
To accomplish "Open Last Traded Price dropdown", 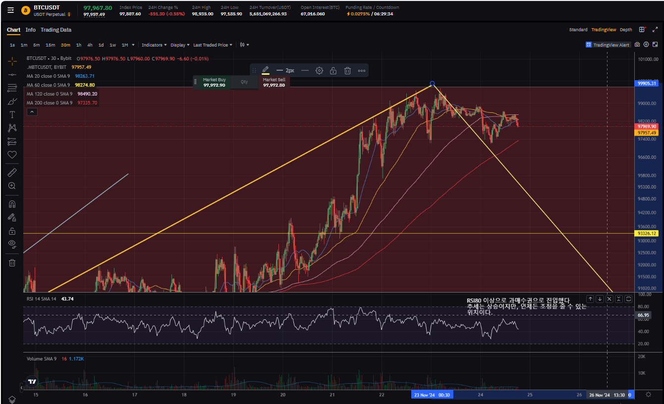I will [x=213, y=45].
